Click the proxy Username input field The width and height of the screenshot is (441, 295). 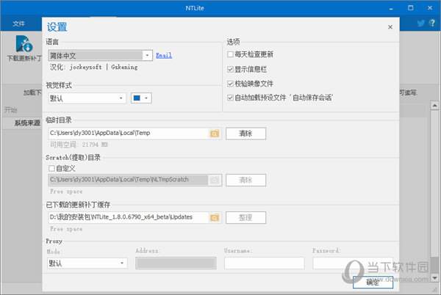[265, 263]
